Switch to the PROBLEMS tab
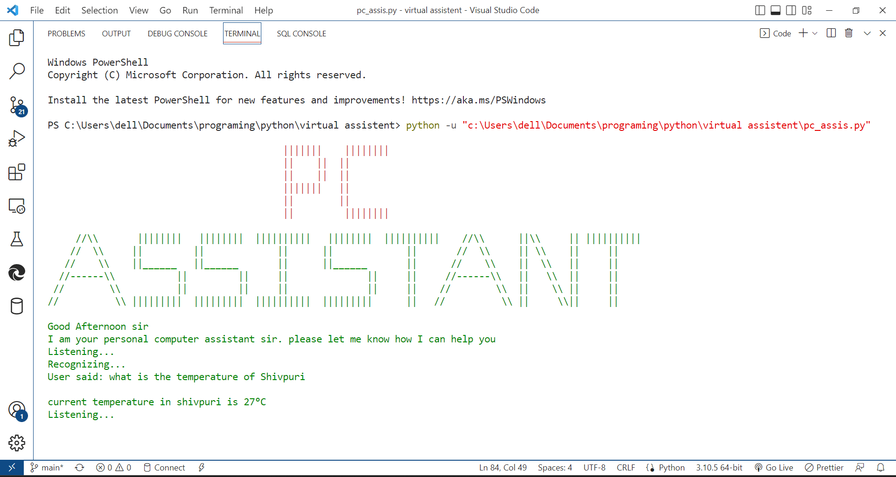 click(66, 34)
